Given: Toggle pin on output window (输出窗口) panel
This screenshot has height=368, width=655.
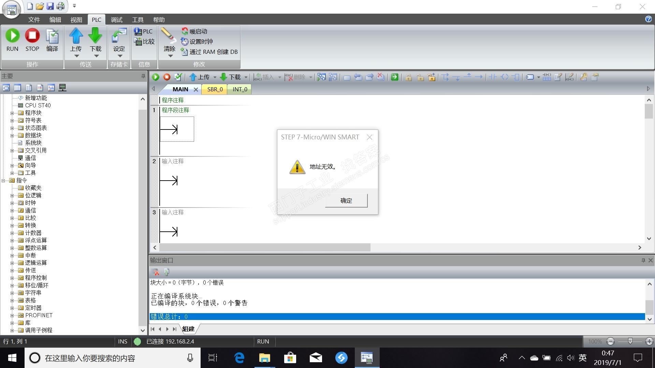Looking at the screenshot, I should coord(643,260).
